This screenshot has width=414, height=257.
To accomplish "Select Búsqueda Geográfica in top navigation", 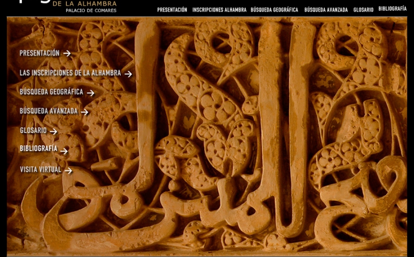I will pos(274,10).
